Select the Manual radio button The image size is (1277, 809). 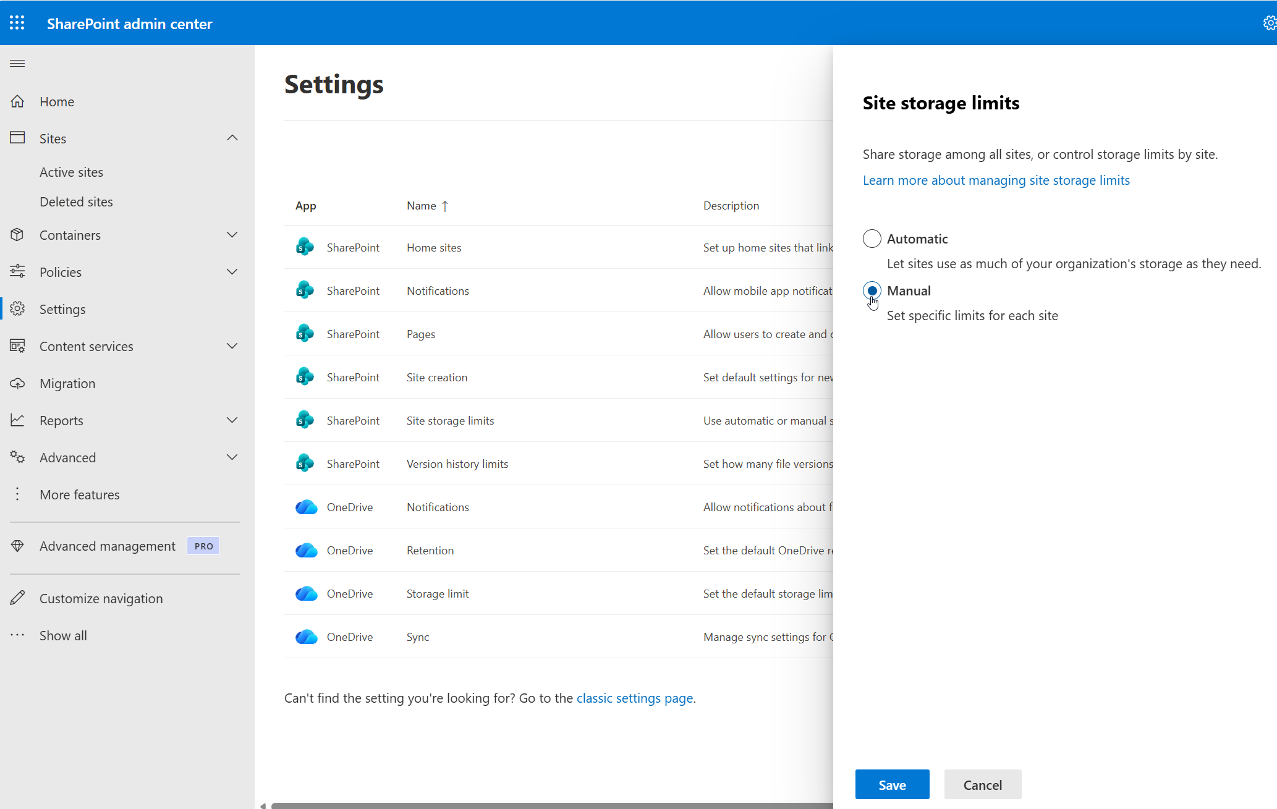tap(872, 290)
